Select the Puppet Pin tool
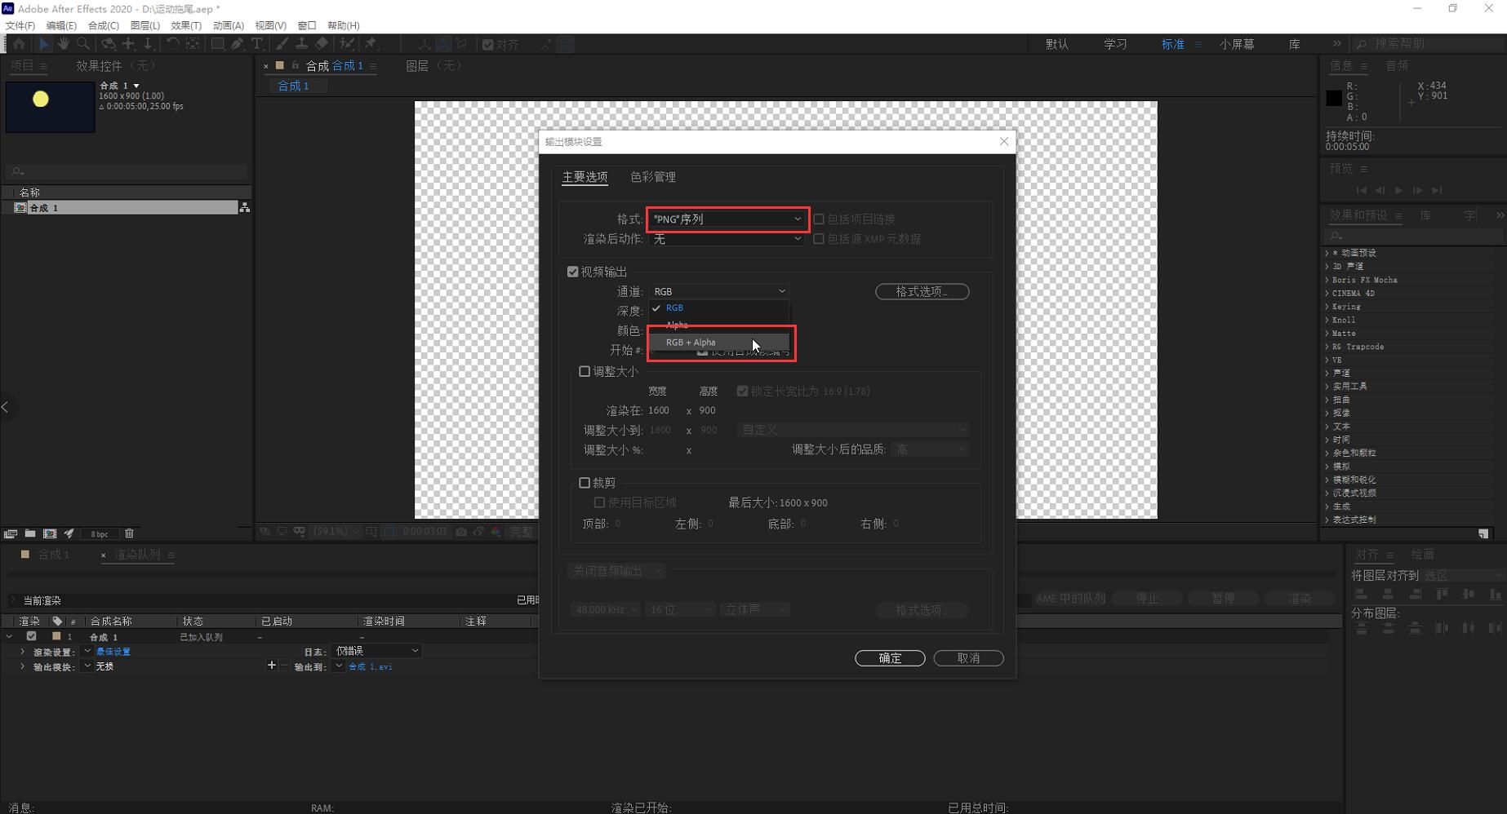 pyautogui.click(x=371, y=44)
